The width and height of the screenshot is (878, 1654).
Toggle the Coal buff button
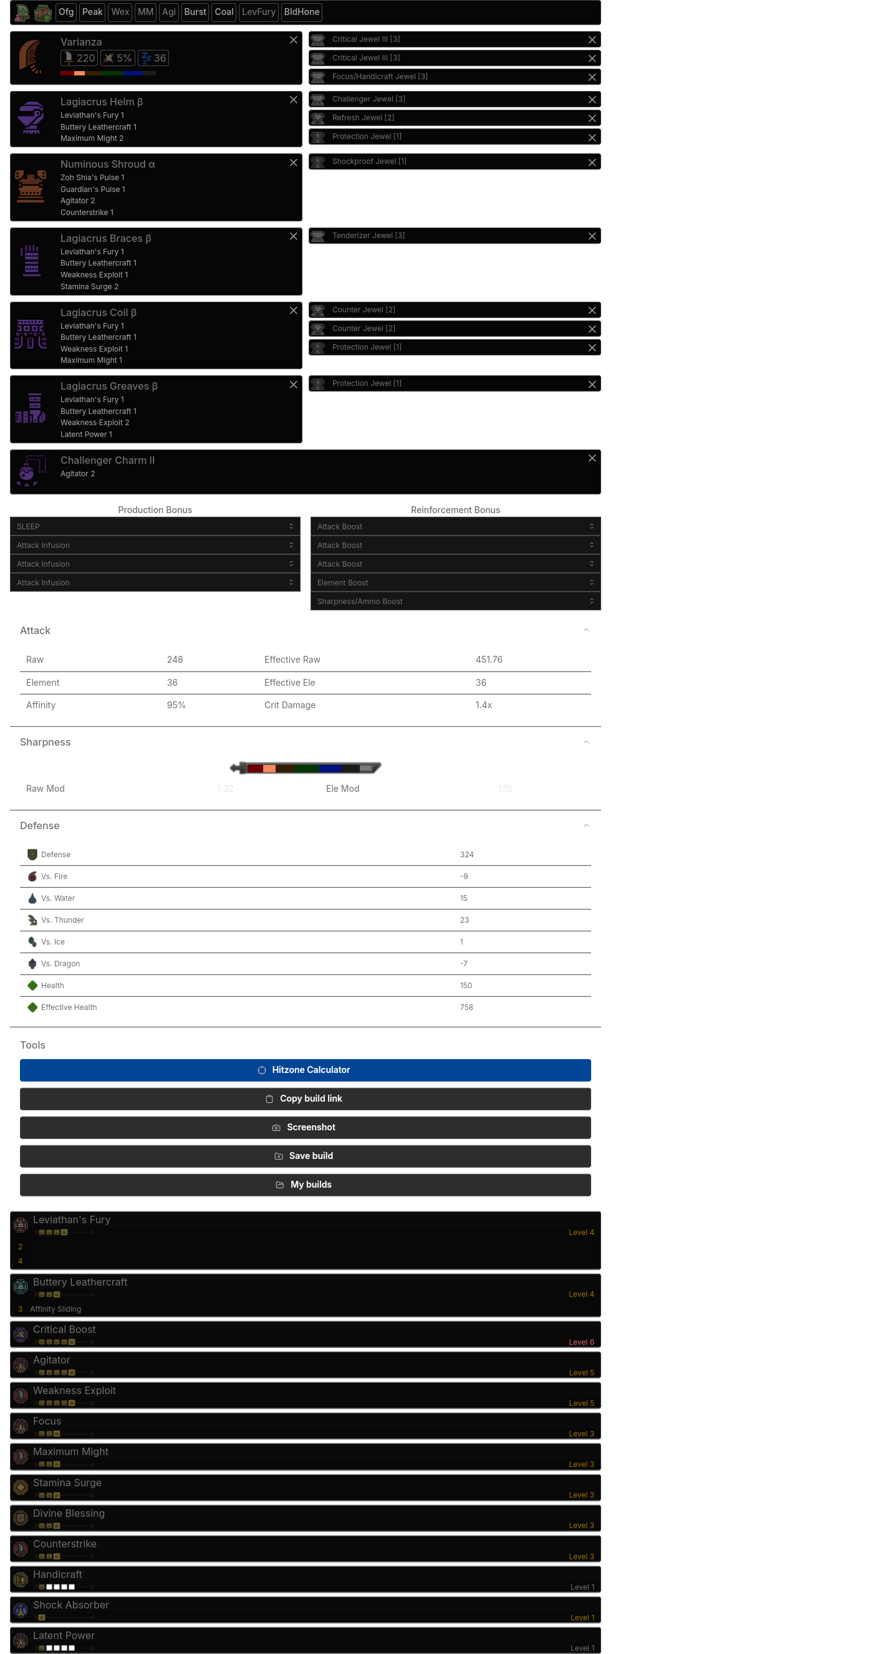tap(224, 12)
